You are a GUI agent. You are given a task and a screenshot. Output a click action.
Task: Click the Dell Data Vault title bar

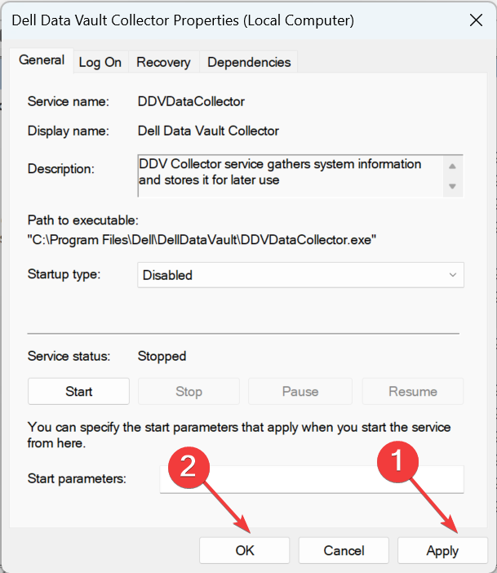(183, 19)
